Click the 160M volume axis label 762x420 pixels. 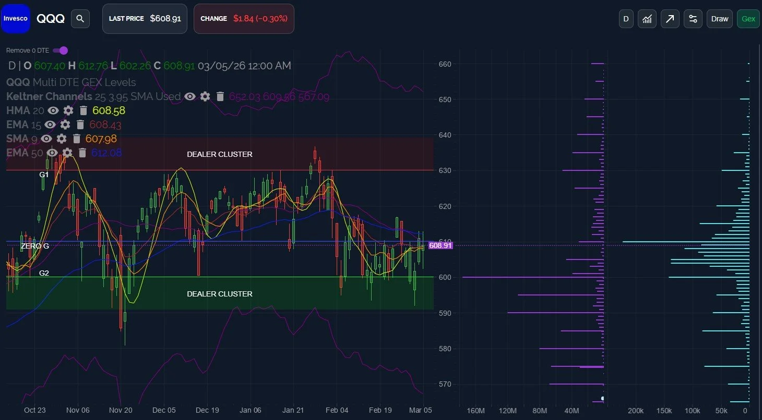click(x=475, y=411)
